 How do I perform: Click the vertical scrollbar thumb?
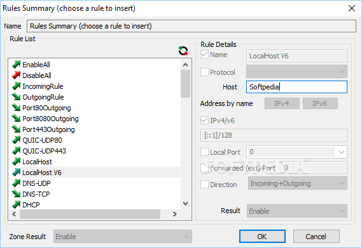click(x=185, y=84)
